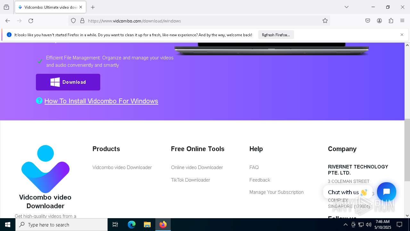Reload the page with refresh icon
Image resolution: width=410 pixels, height=231 pixels.
[31, 21]
